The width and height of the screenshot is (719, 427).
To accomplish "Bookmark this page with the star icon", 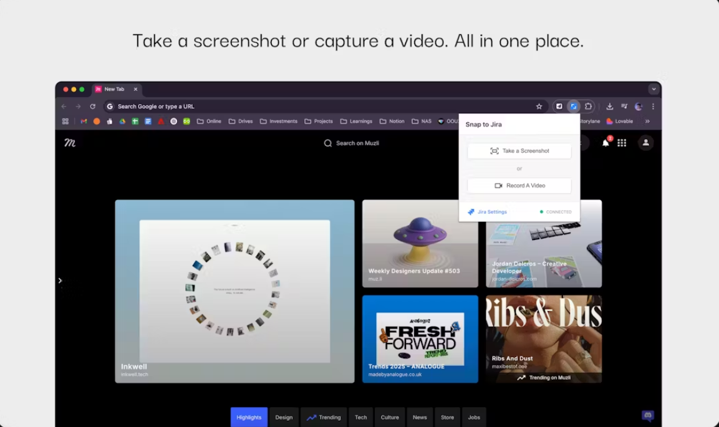I will [x=539, y=107].
